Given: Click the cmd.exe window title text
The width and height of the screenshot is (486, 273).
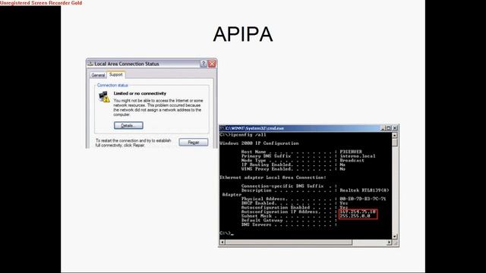Looking at the screenshot, I should click(254, 128).
